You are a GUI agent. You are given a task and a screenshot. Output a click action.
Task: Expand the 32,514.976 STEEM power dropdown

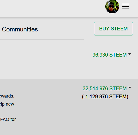coord(107,88)
